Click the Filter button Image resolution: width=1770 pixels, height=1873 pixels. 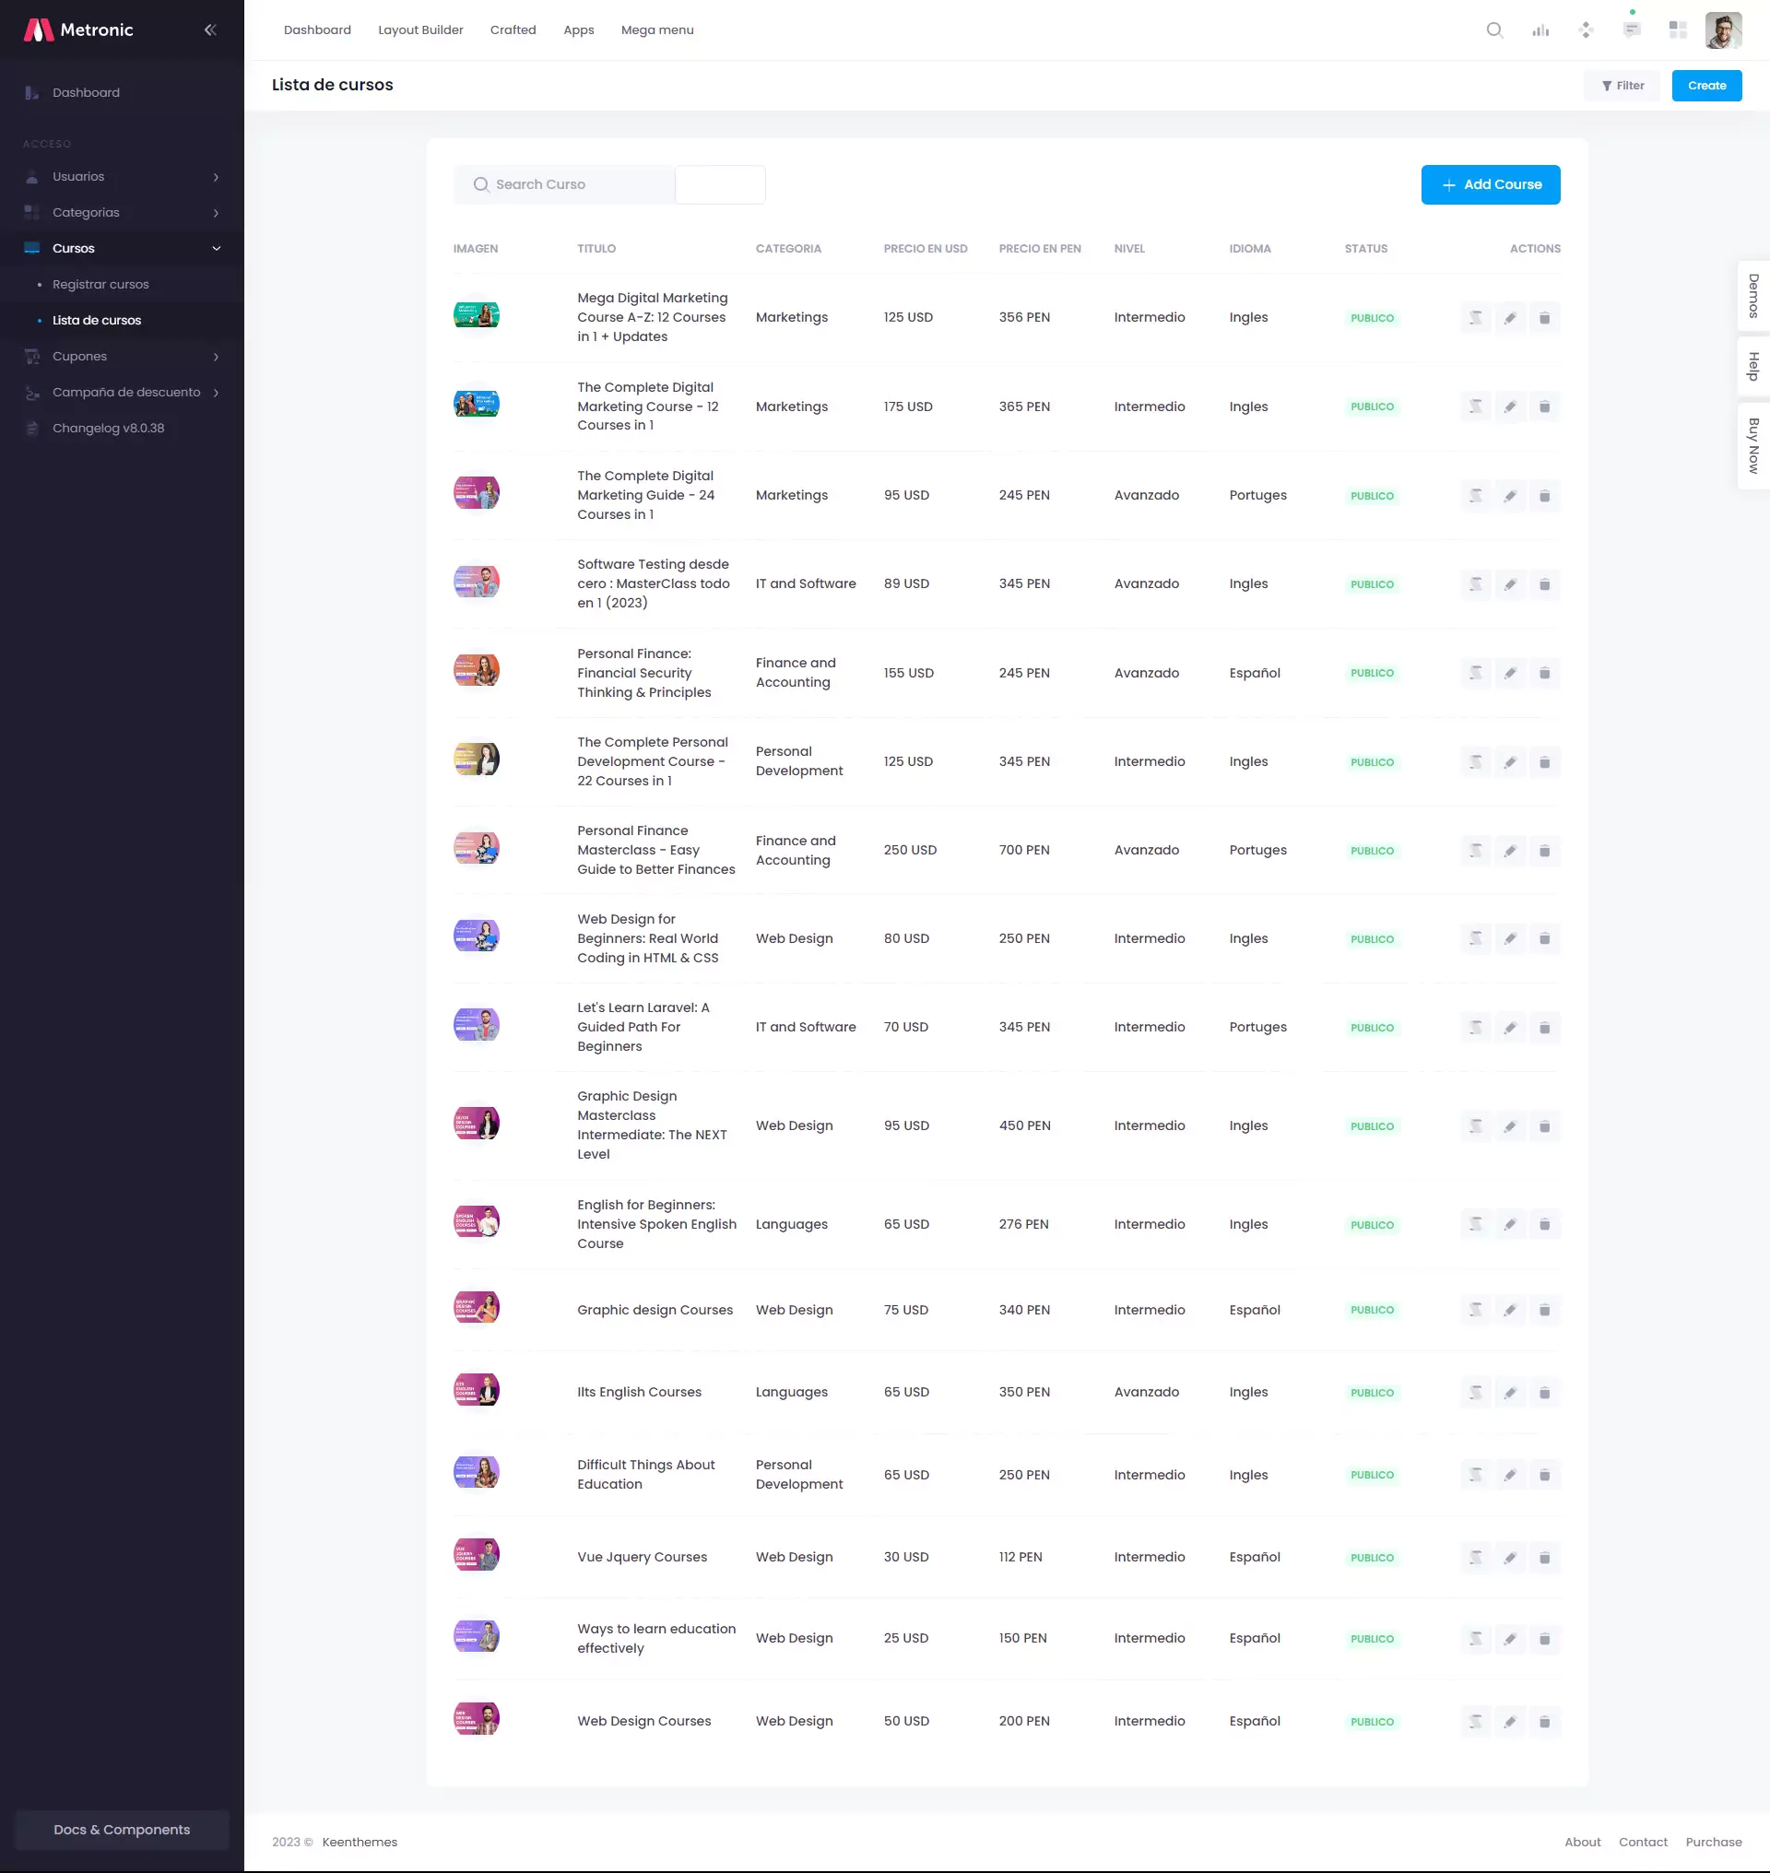click(1621, 86)
